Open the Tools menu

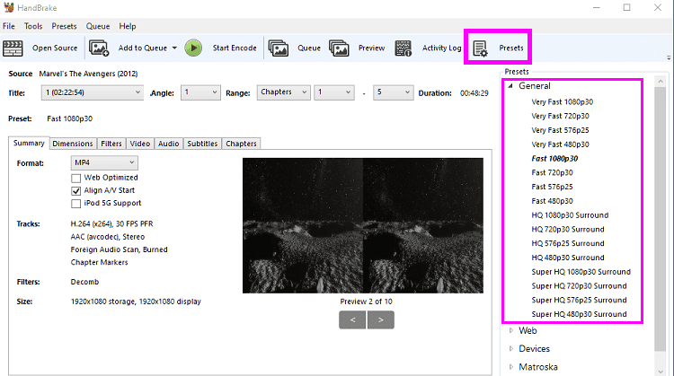click(33, 26)
